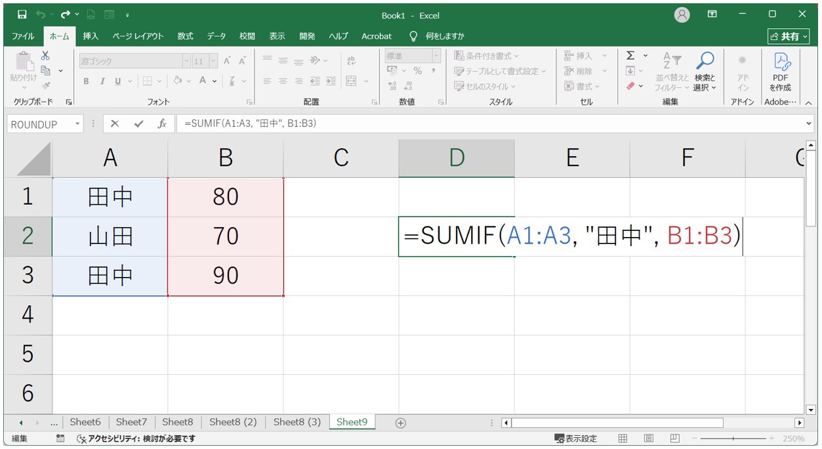The height and width of the screenshot is (449, 822).
Task: Switch to the Formulas (数式) tab
Action: point(186,36)
